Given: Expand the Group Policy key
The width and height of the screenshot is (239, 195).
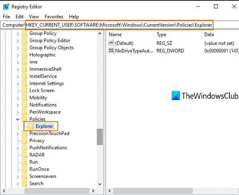Looking at the screenshot, I should [x=18, y=34].
